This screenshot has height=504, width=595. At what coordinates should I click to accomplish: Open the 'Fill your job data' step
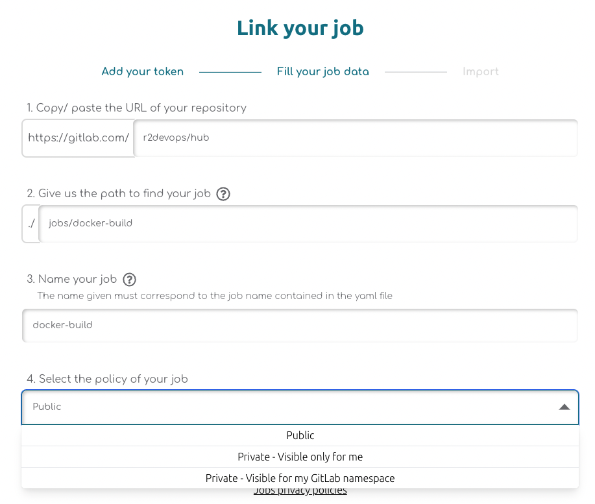tap(322, 71)
